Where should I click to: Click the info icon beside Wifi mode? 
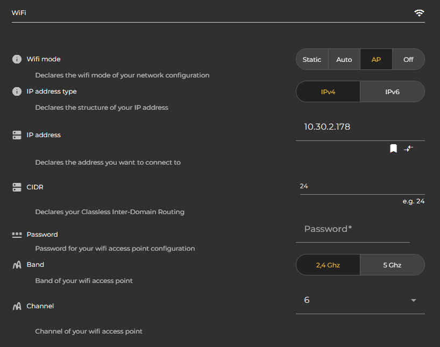pos(16,59)
